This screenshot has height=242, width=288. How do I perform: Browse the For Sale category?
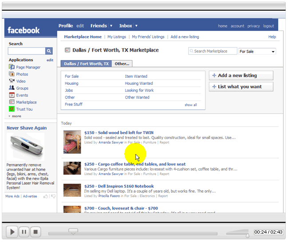pyautogui.click(x=71, y=76)
